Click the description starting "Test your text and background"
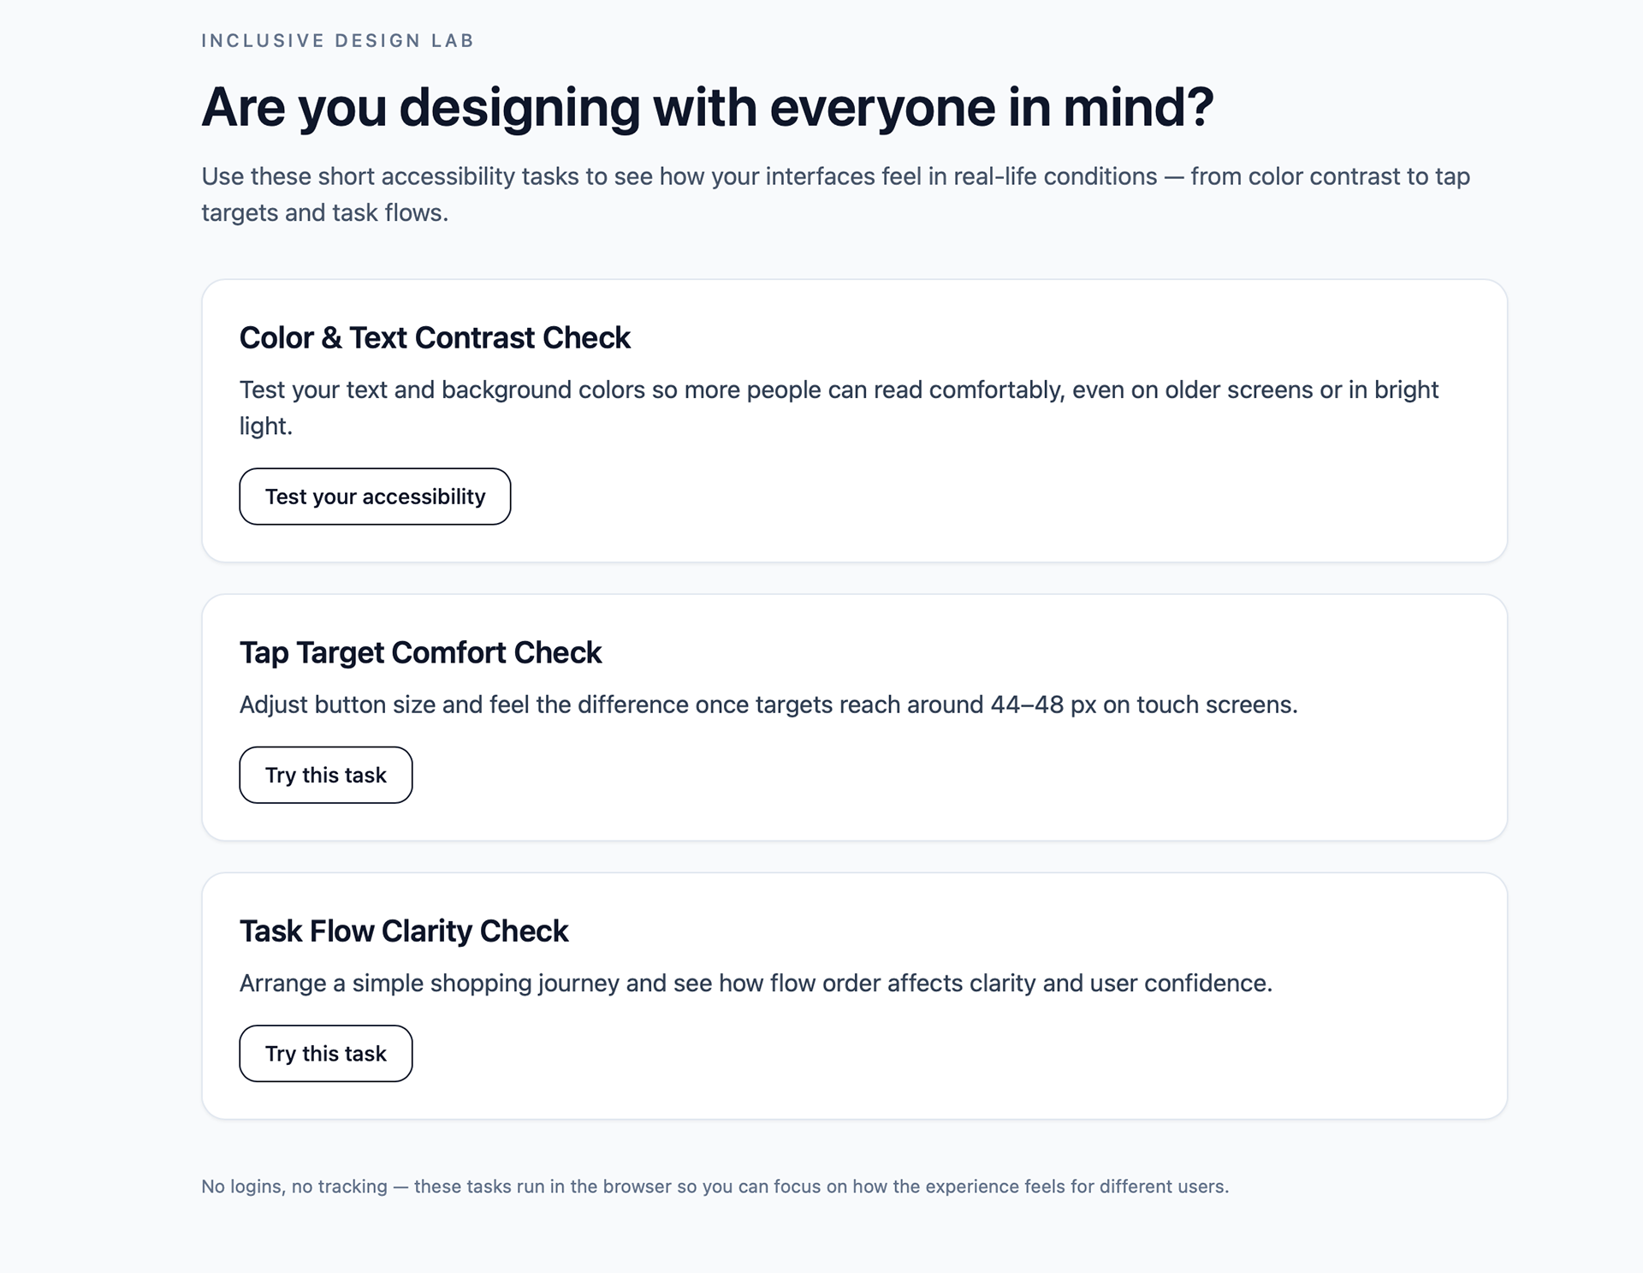Viewport: 1643px width, 1273px height. pos(839,390)
